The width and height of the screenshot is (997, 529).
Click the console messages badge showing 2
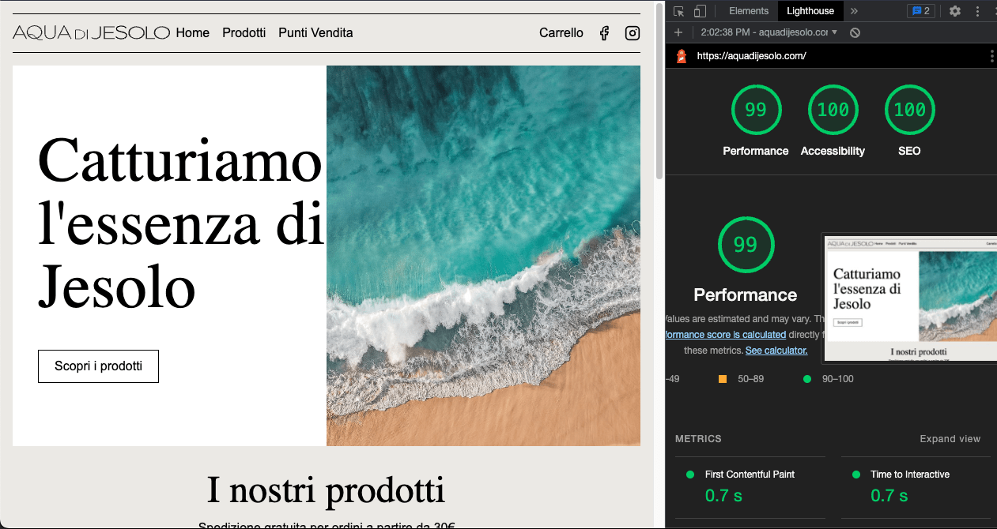[921, 11]
